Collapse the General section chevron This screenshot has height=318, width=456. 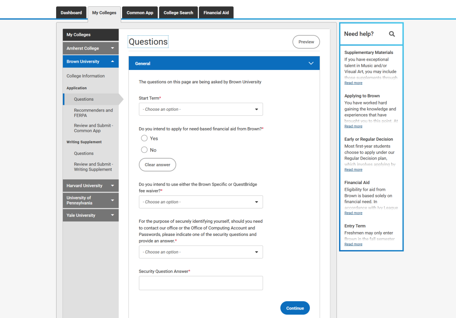click(311, 63)
